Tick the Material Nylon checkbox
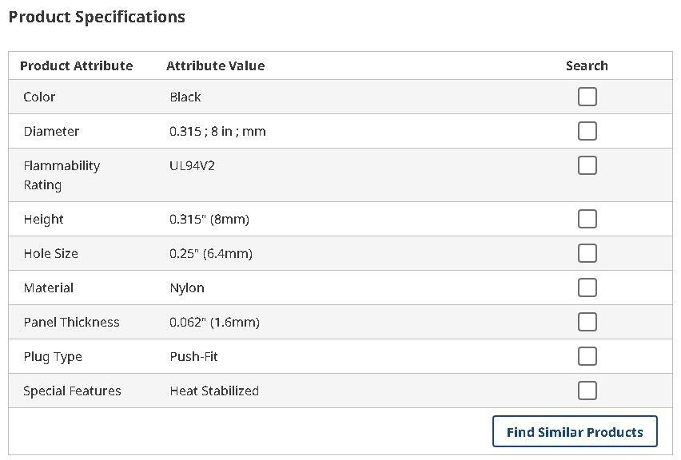Screen dimensions: 681x460 pos(587,287)
